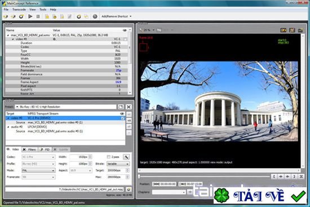Click the second button beside the output stream list
This screenshot has height=207, width=310.
[x=129, y=120]
